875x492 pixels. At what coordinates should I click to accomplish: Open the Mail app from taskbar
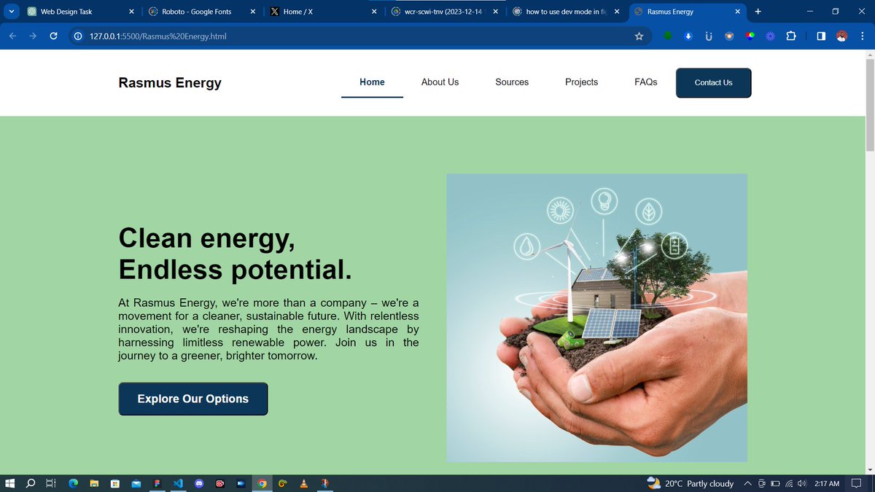(x=136, y=483)
